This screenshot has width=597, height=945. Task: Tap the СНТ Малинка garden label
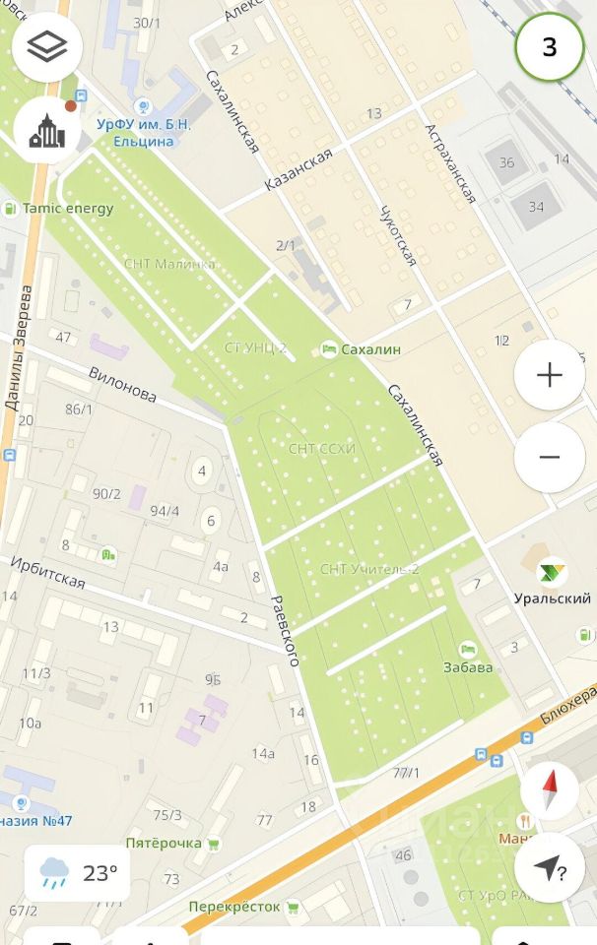[x=169, y=264]
